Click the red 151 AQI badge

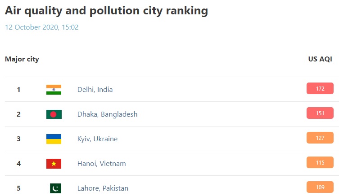click(320, 113)
